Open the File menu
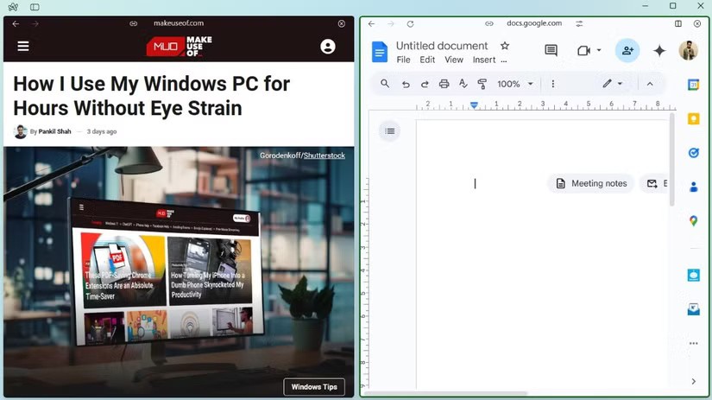Screen dimensions: 712x400 [403, 60]
